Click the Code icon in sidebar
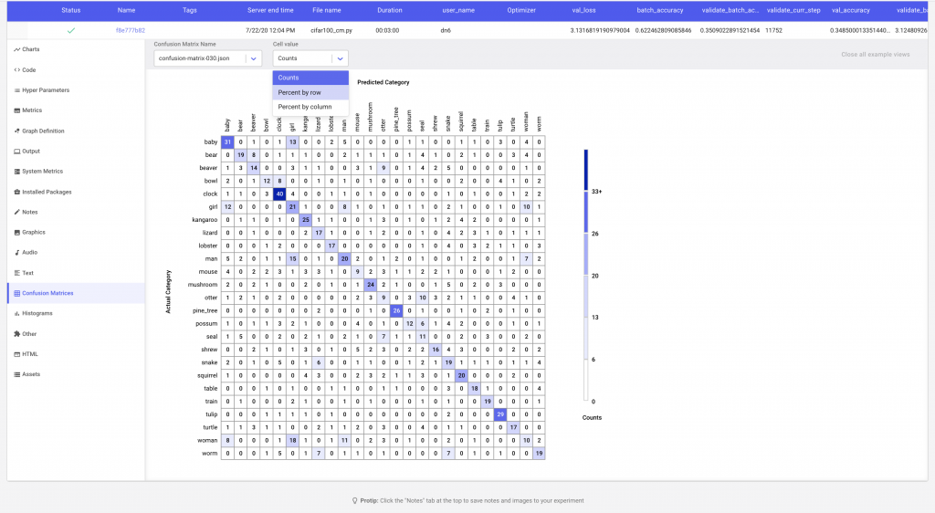The image size is (935, 513). (17, 69)
